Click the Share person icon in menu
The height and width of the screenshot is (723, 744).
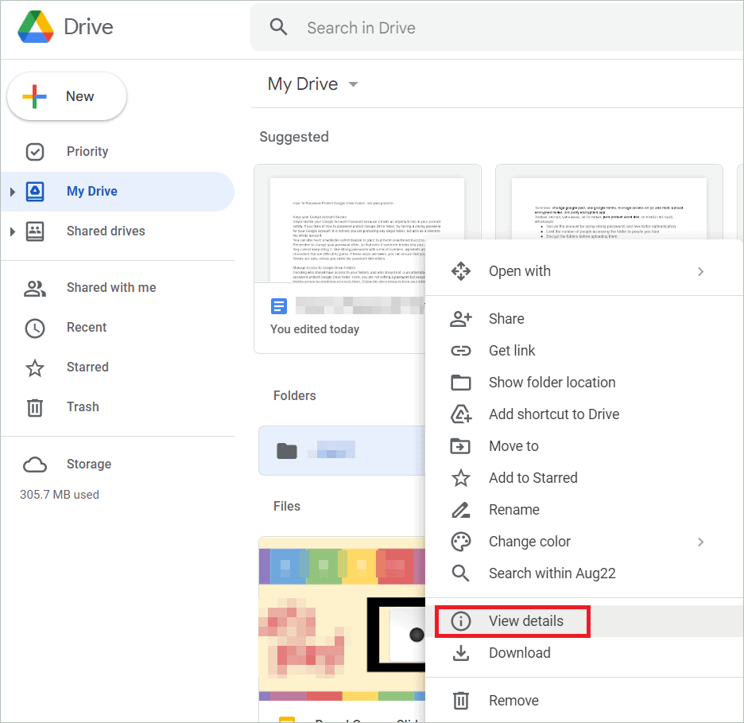(461, 318)
